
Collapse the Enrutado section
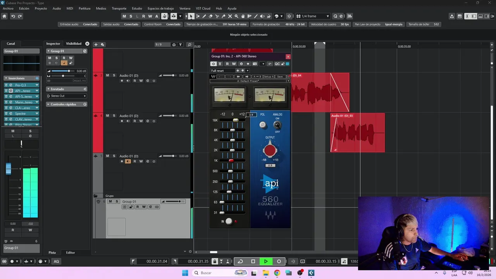67,89
